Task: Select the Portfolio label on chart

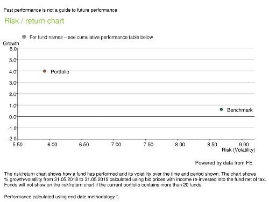Action: pos(60,72)
